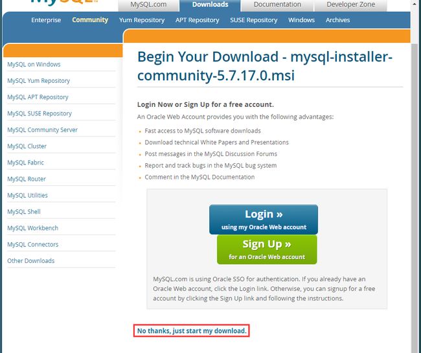Switch to the Developer Zone tab

[350, 5]
